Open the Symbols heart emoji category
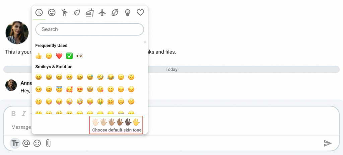This screenshot has width=343, height=155. (x=140, y=12)
